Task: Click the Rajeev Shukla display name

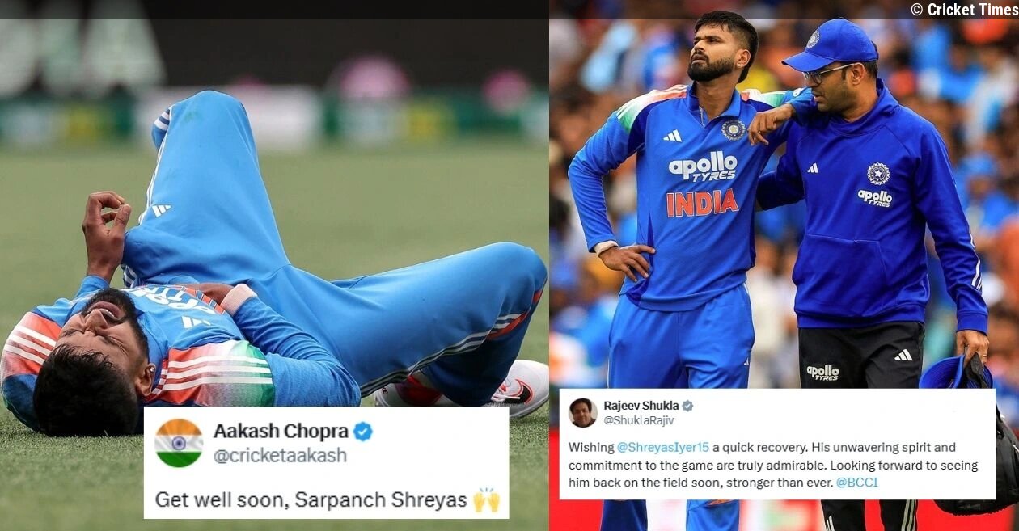Action: pos(641,406)
